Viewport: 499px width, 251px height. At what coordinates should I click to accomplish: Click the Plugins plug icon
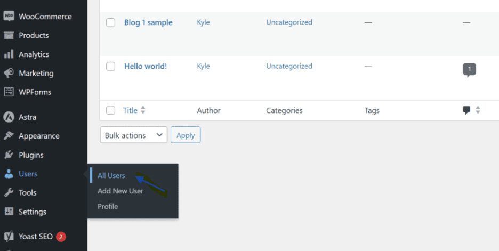tap(9, 155)
